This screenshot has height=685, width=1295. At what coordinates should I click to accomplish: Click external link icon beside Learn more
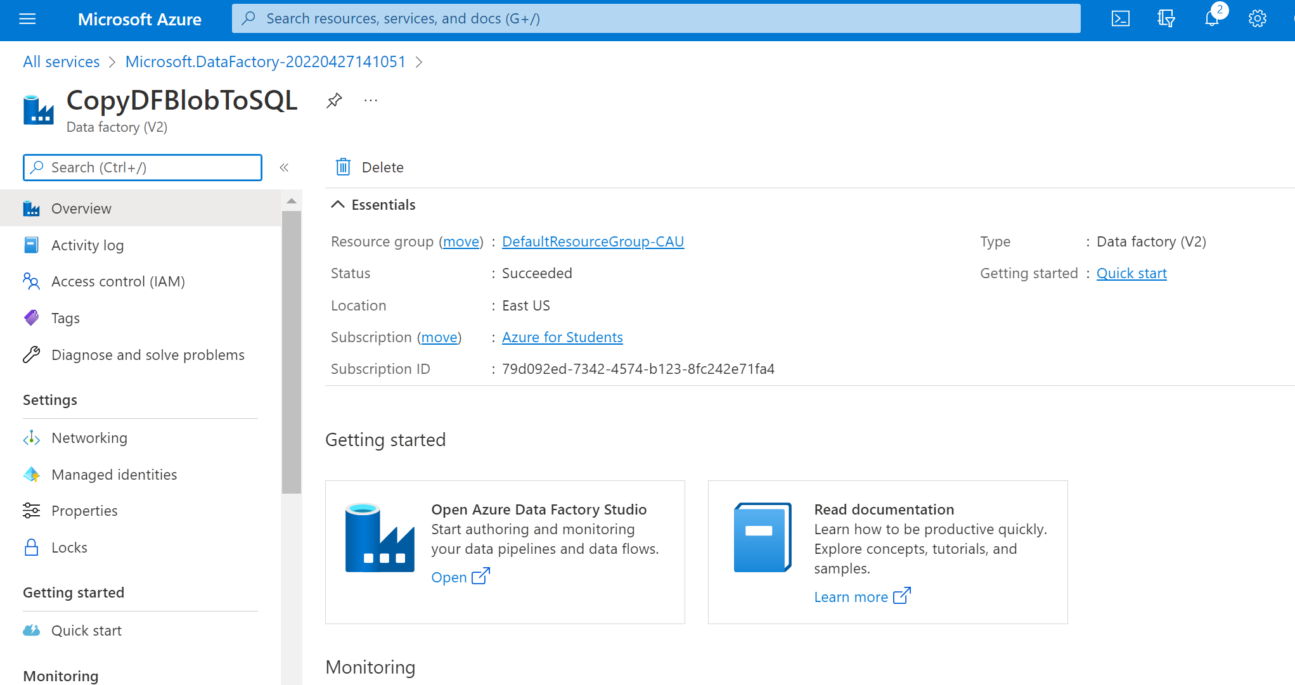[x=901, y=596]
